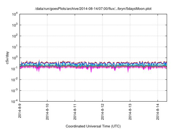
Task: Click the 2014-8-11 date tick label
Action: (75, 112)
